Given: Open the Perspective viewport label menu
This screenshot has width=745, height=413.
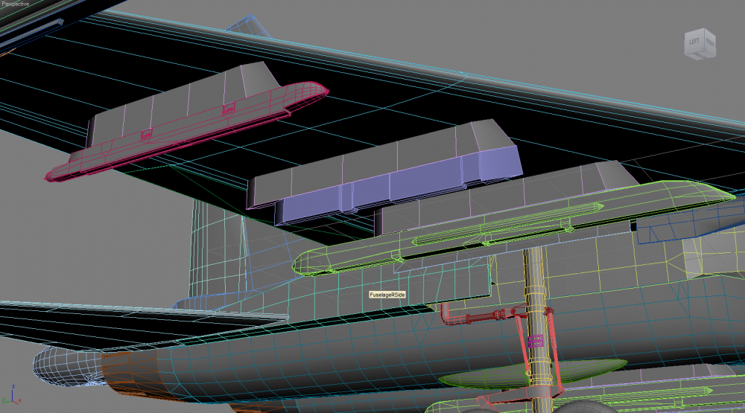Looking at the screenshot, I should pyautogui.click(x=15, y=3).
